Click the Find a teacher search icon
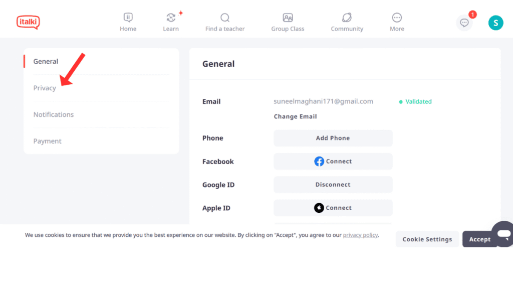The image size is (513, 289). [x=225, y=18]
